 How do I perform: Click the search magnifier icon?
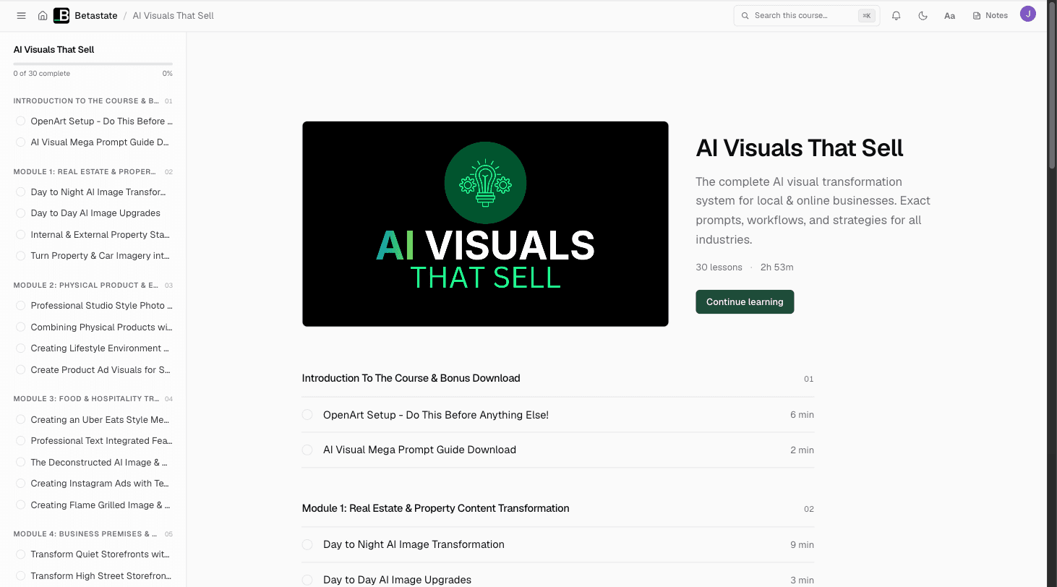pos(745,15)
